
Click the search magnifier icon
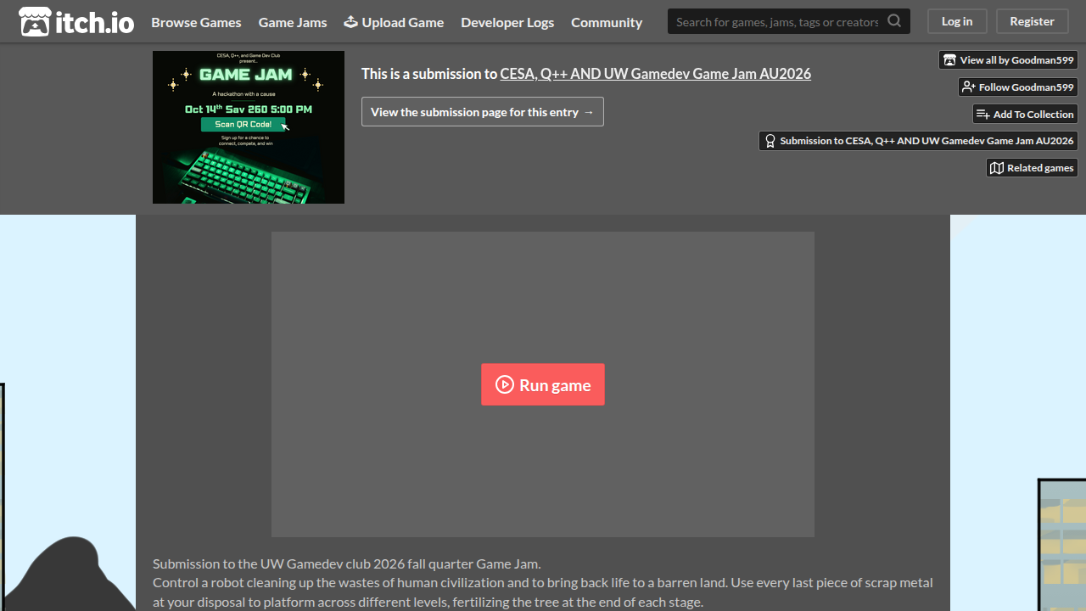pos(894,21)
